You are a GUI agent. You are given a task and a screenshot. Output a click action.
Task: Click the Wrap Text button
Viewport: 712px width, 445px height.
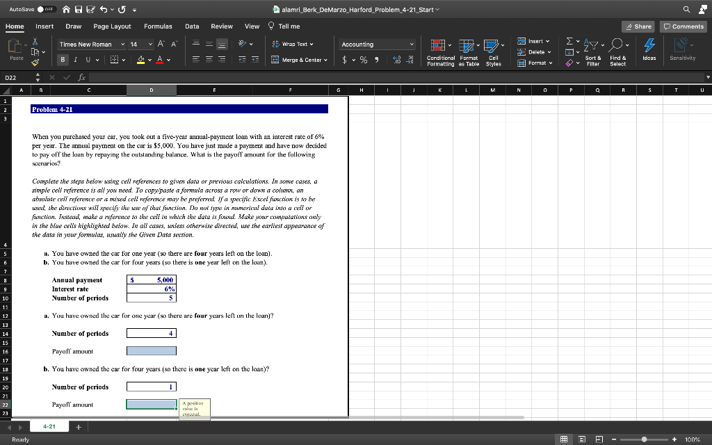point(293,44)
